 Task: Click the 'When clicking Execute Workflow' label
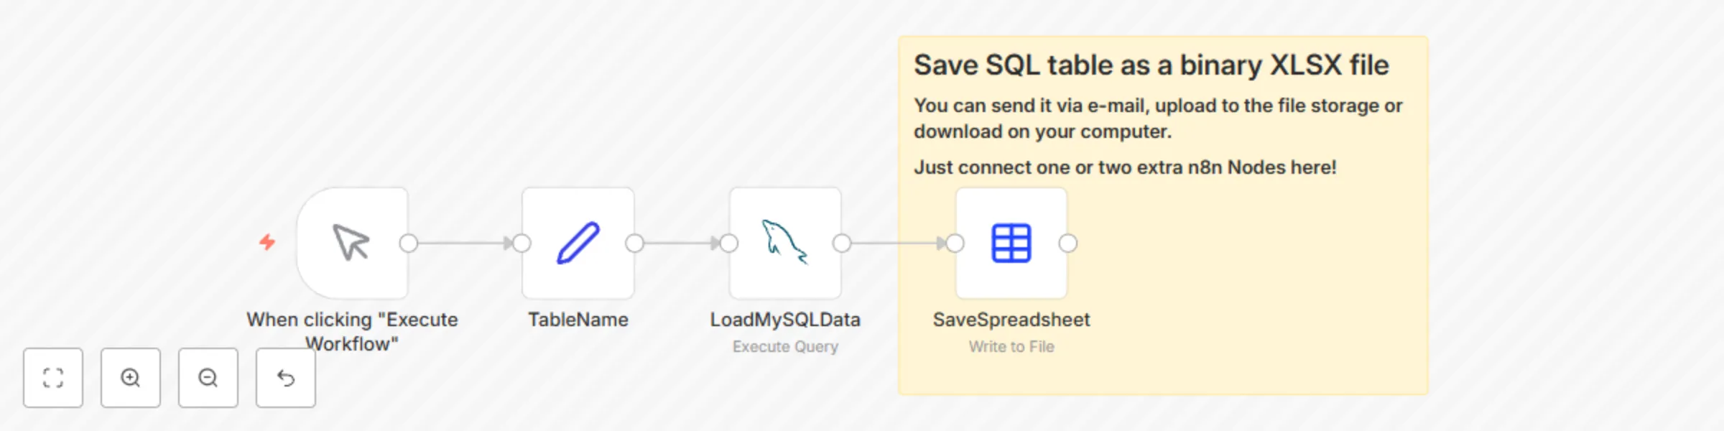[351, 333]
